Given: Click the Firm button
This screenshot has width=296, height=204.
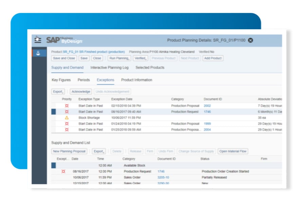Looking at the screenshot, I should coord(150,151).
